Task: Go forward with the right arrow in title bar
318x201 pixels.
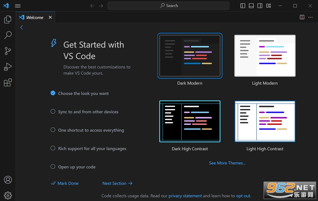Action: 101,6
